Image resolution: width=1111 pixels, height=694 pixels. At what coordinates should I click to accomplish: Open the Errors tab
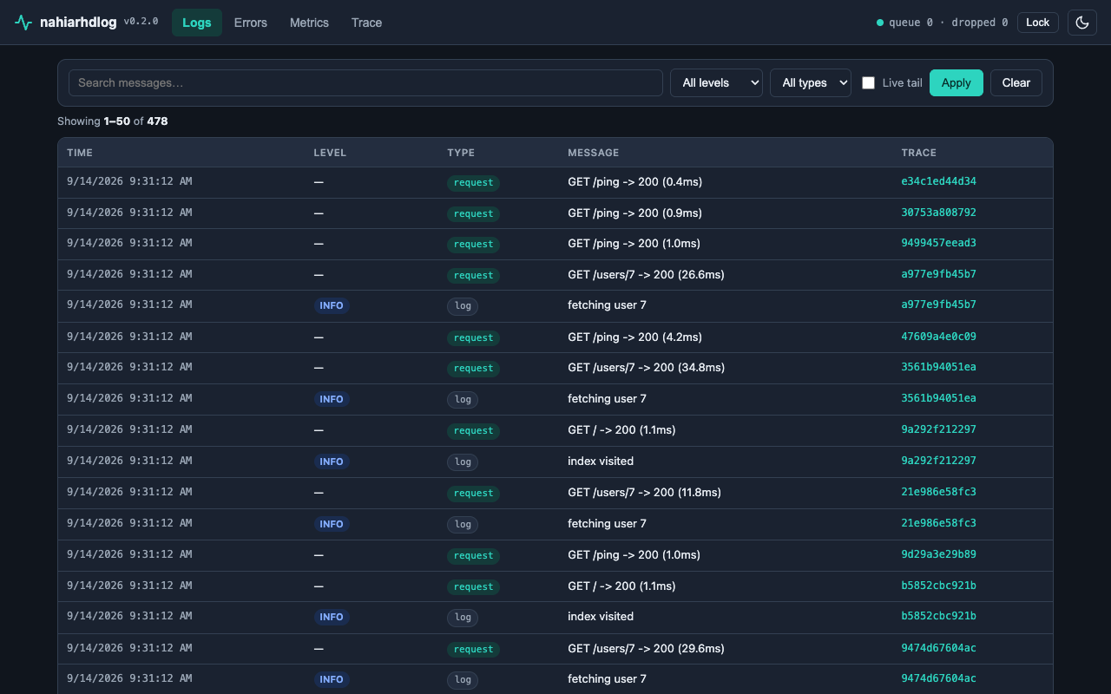tap(251, 23)
